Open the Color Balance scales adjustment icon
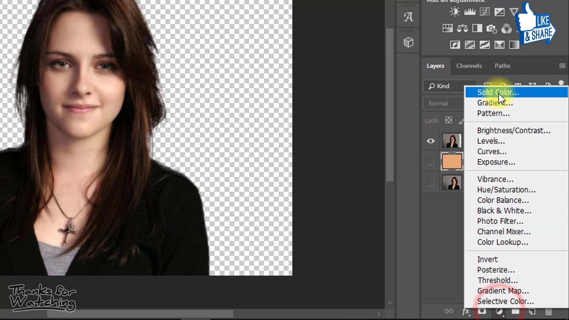Screen dimensions: 569x320 coord(462,29)
